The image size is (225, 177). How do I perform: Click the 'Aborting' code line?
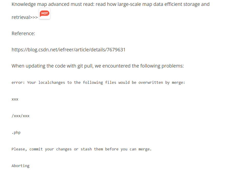click(x=20, y=166)
